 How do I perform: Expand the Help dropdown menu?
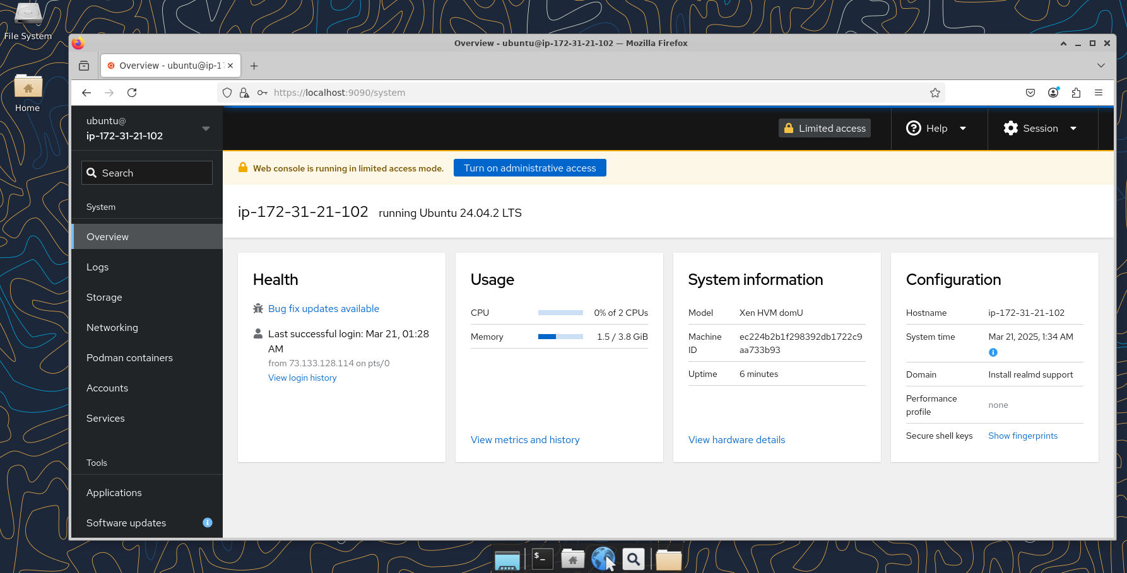(x=963, y=129)
